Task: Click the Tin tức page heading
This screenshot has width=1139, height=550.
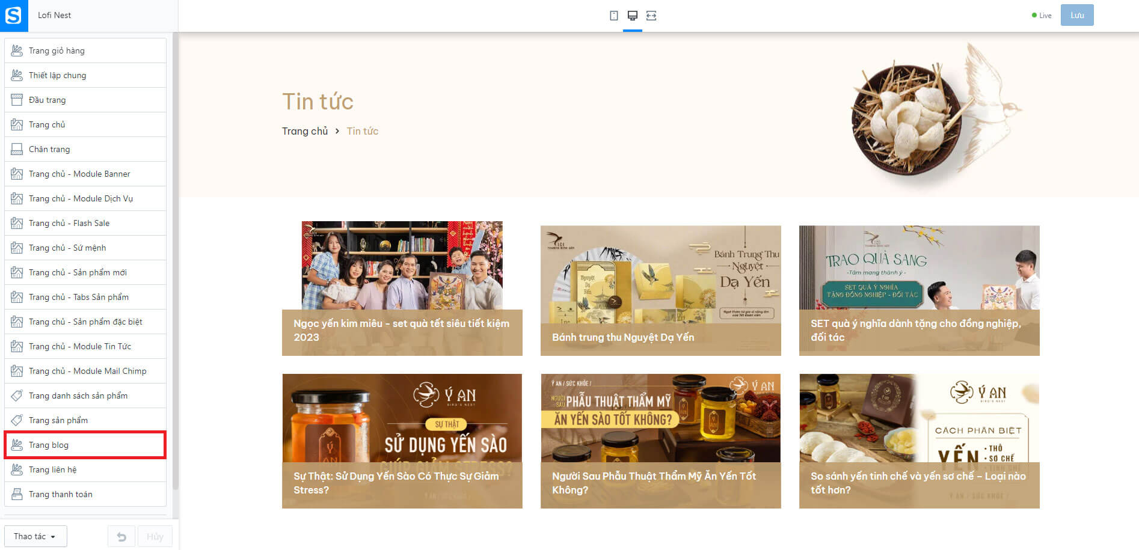Action: coord(318,102)
